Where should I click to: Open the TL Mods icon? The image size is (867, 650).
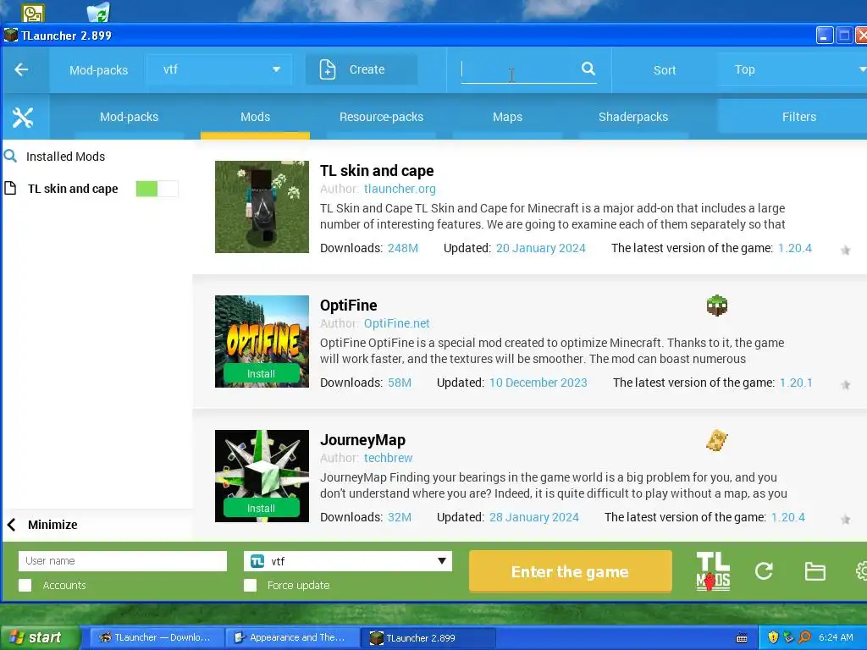[713, 571]
